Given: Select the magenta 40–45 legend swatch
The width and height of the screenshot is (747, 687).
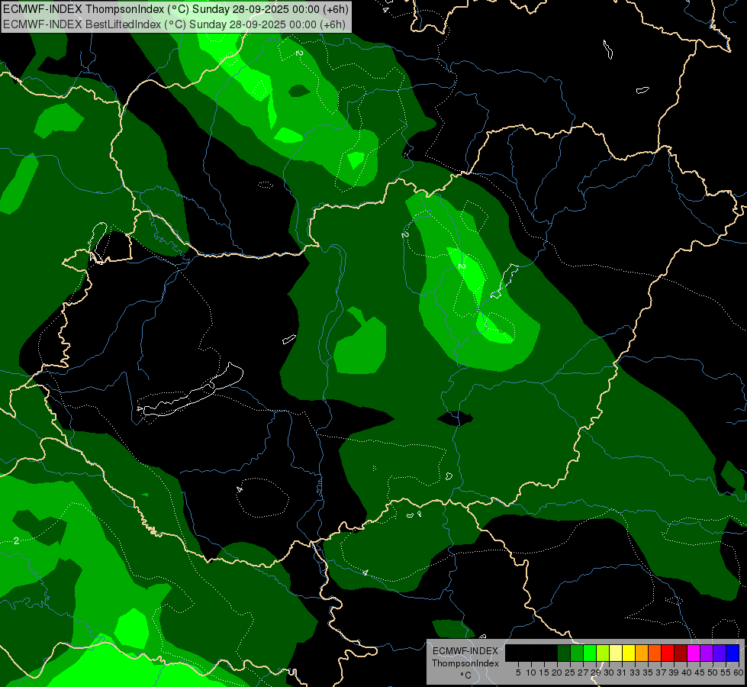Looking at the screenshot, I should click(694, 653).
